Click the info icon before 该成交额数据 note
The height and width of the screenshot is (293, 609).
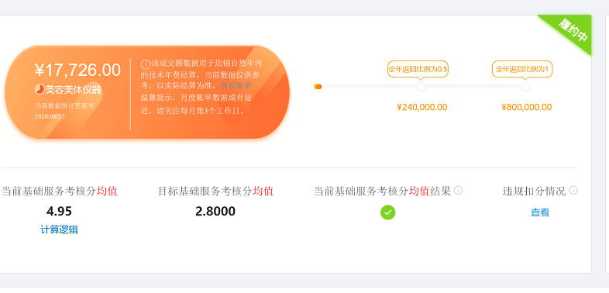tap(145, 64)
